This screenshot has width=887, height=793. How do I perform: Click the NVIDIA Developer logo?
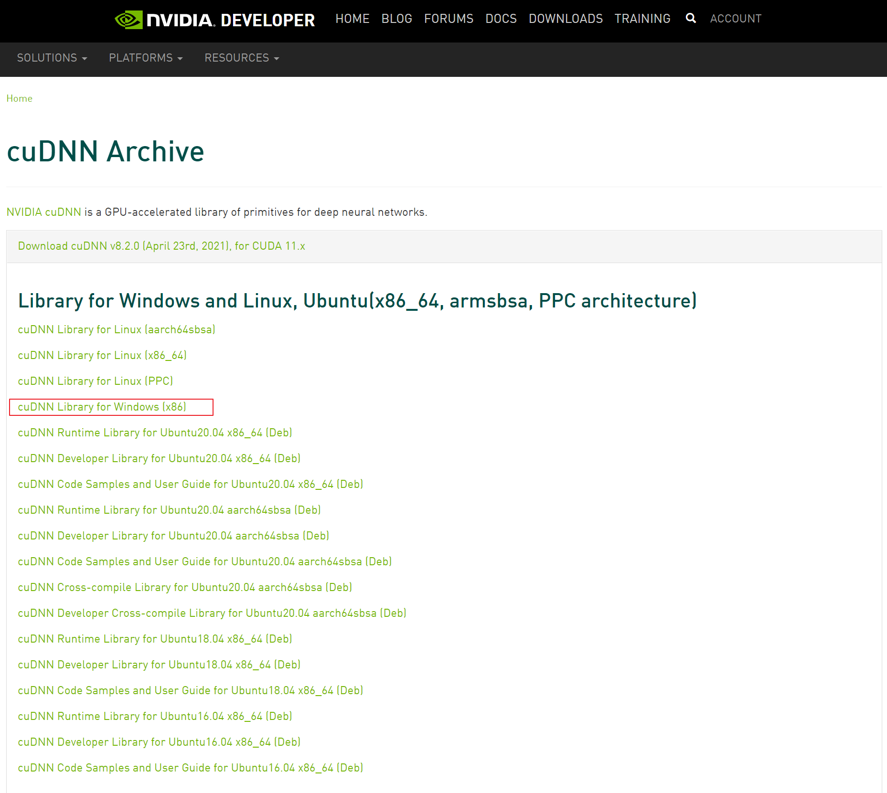tap(214, 20)
